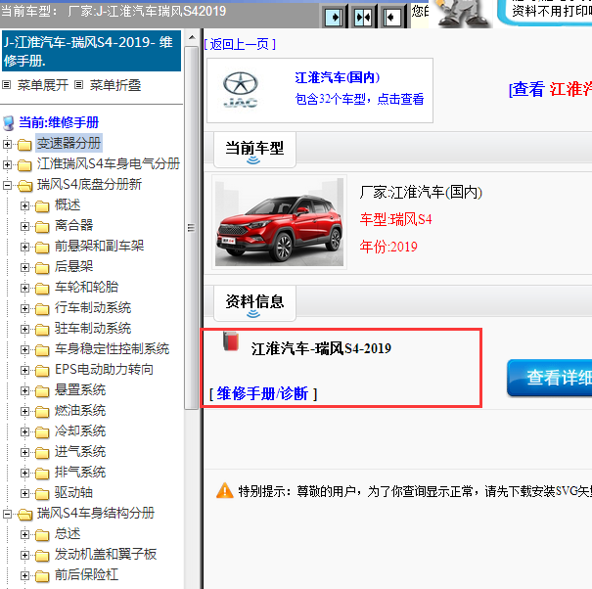Click the 菜单折叠 collapse-all icon
The image size is (592, 589).
(78, 85)
